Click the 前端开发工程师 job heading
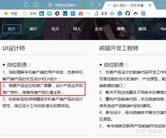 pos(119,48)
